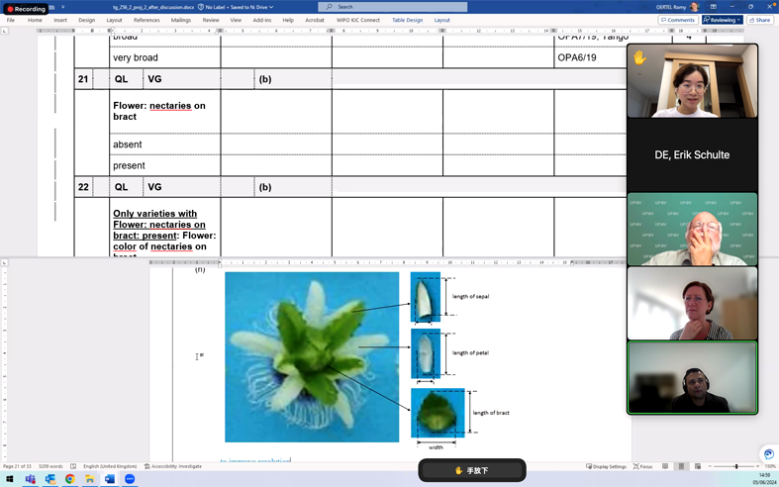Click the Copilot floating icon
This screenshot has height=487, width=779.
[x=768, y=454]
